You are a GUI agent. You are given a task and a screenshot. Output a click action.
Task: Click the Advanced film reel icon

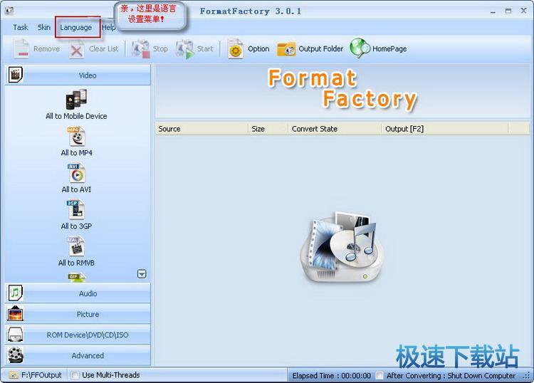coord(16,355)
